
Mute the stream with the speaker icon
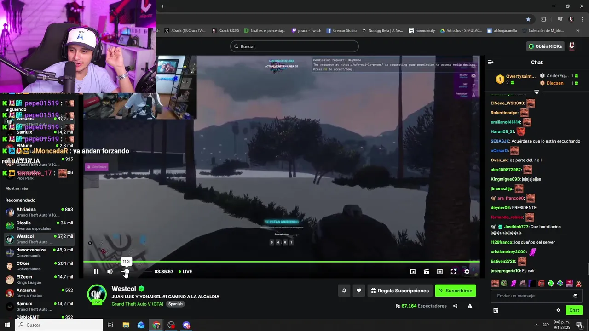(x=110, y=272)
